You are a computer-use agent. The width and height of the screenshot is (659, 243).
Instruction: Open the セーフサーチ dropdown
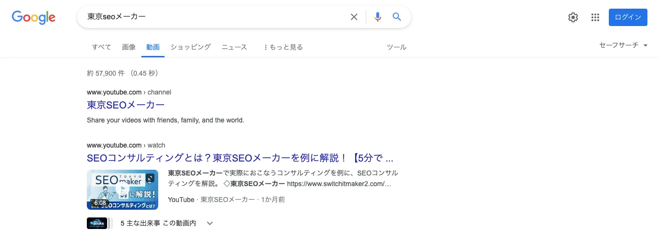point(623,45)
